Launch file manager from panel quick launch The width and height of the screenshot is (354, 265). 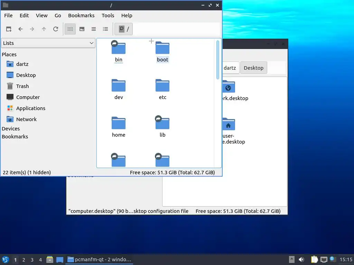coord(50,259)
